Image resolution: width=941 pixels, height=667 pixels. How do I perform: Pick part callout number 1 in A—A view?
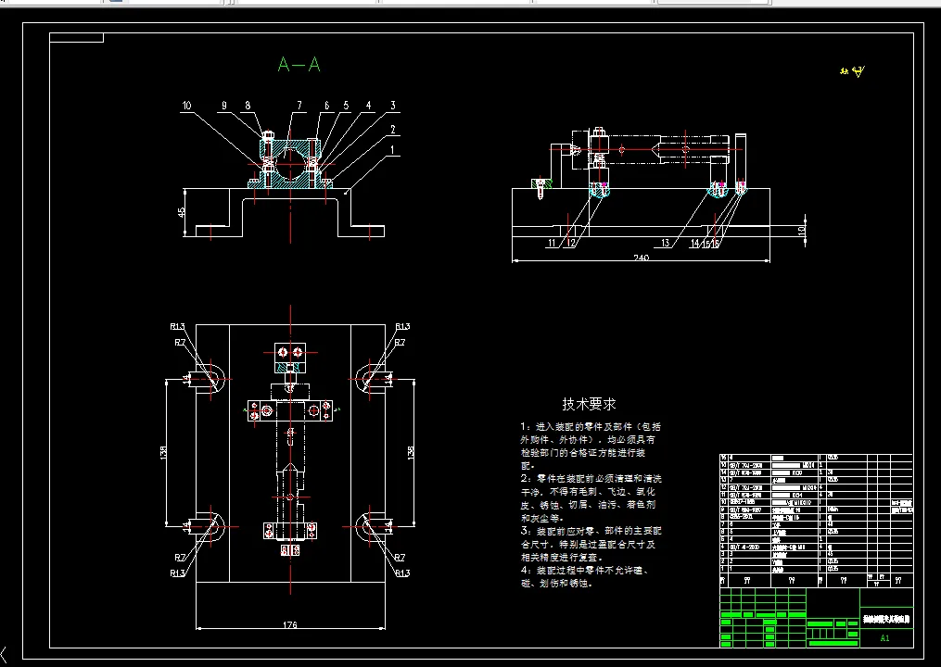(393, 150)
